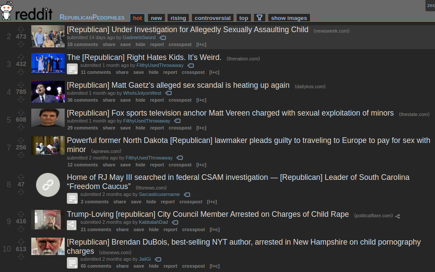Tag user WhoIsJolyonWest via tag icon
The height and width of the screenshot is (272, 435).
coord(168,93)
